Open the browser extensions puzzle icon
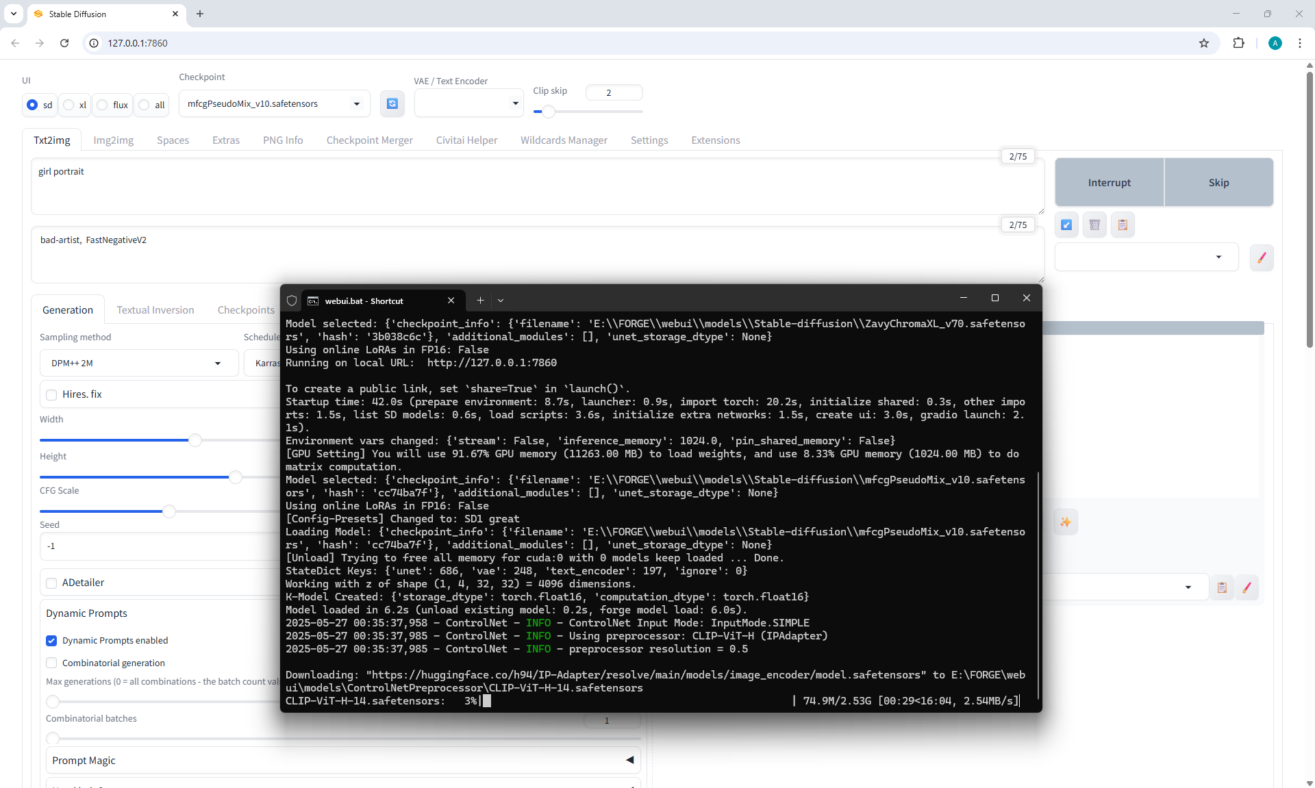 coord(1238,43)
